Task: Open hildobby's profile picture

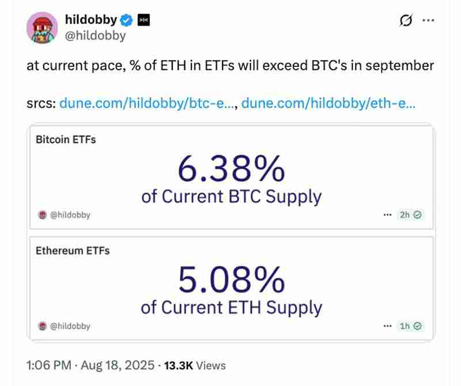Action: tap(40, 27)
